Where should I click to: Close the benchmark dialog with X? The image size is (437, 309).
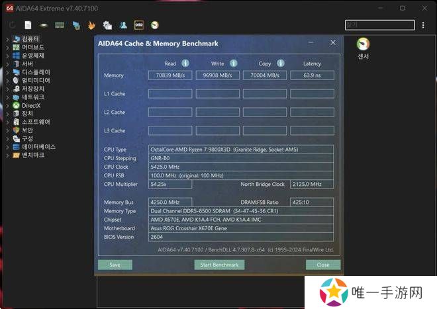(x=333, y=42)
